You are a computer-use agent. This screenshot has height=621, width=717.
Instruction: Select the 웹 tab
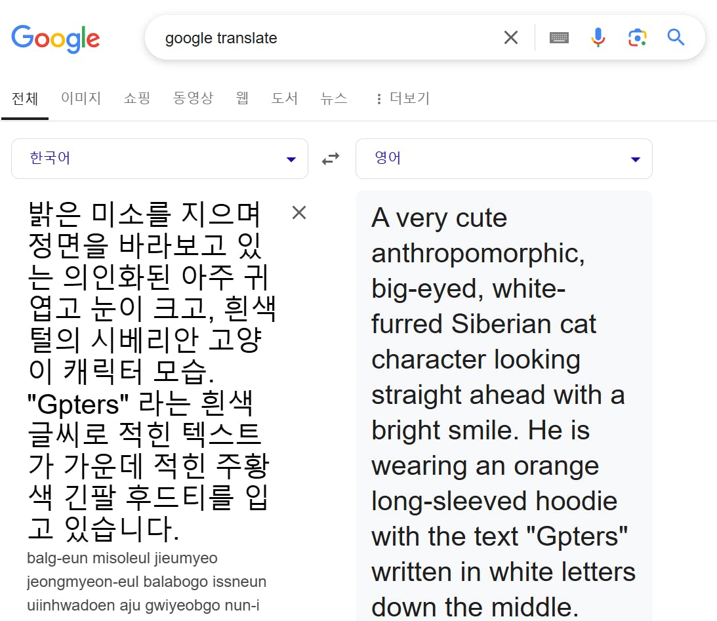tap(242, 99)
